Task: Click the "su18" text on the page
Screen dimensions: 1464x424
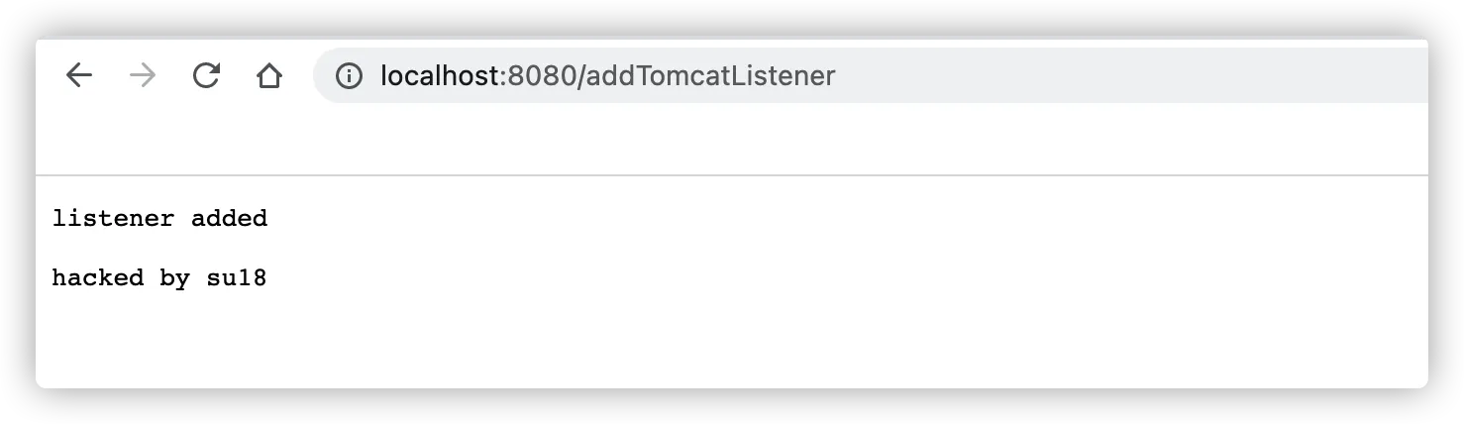Action: coord(236,278)
